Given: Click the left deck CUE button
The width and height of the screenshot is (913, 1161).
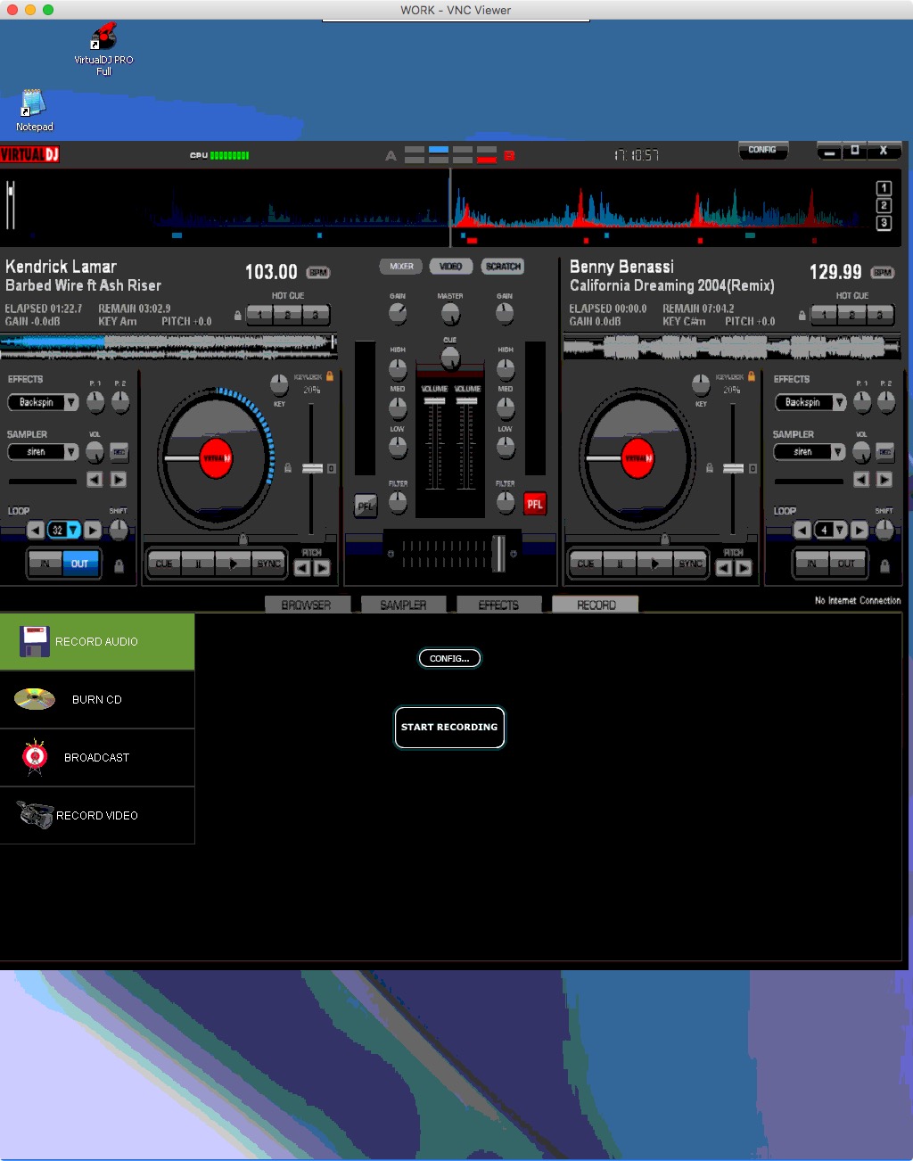Looking at the screenshot, I should pyautogui.click(x=164, y=564).
